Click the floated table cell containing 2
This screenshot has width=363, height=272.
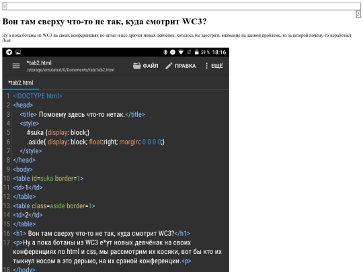coord(358,14)
